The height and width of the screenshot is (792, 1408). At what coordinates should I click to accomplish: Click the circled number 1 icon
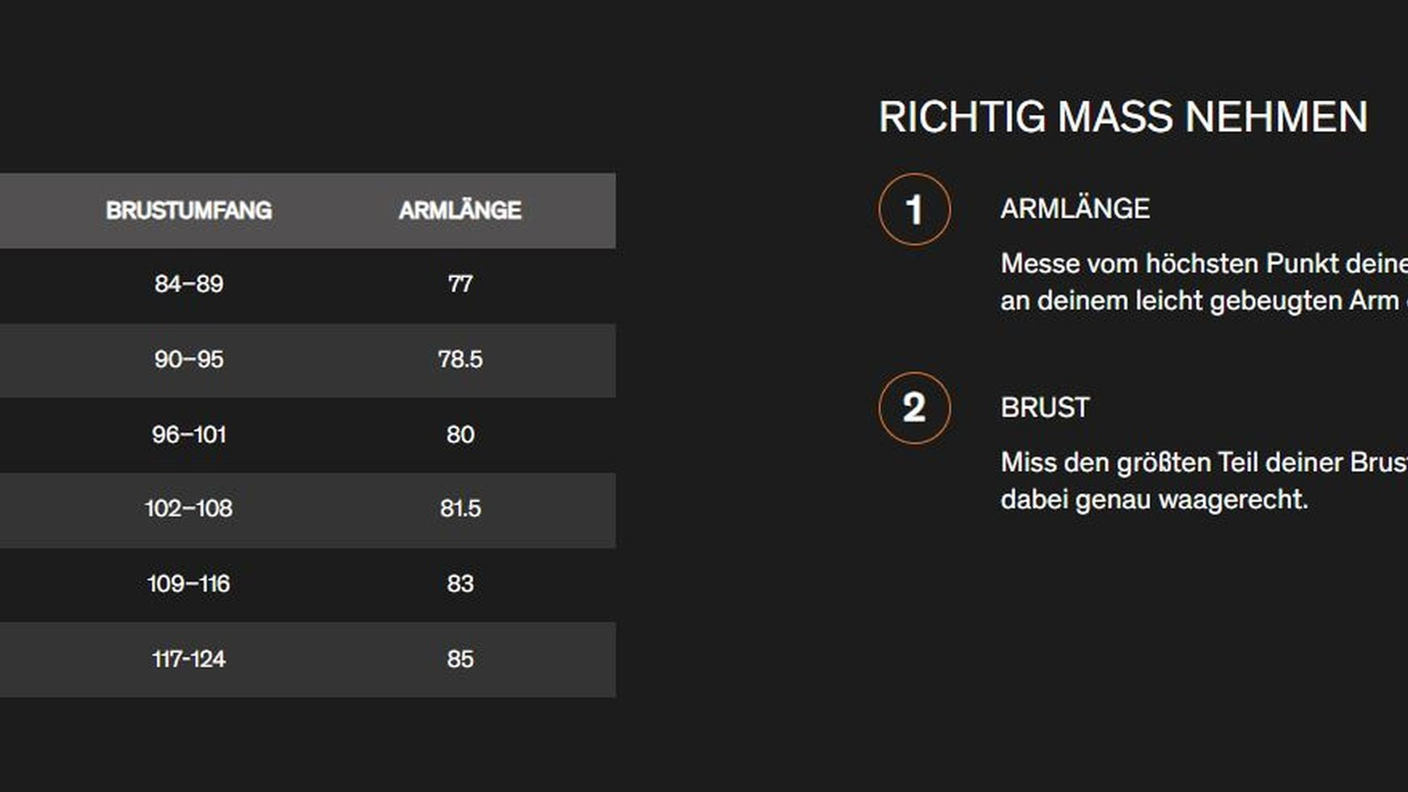tap(914, 210)
